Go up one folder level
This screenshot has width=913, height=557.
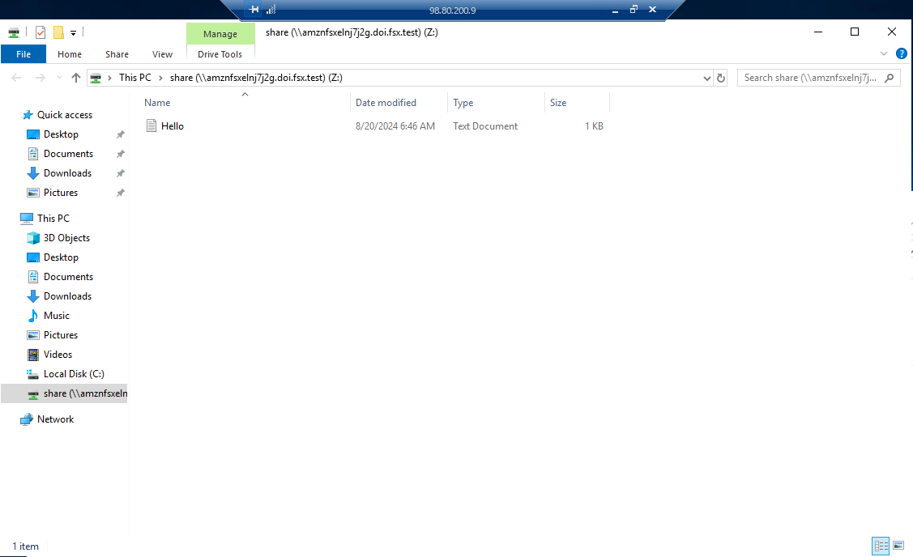point(75,78)
